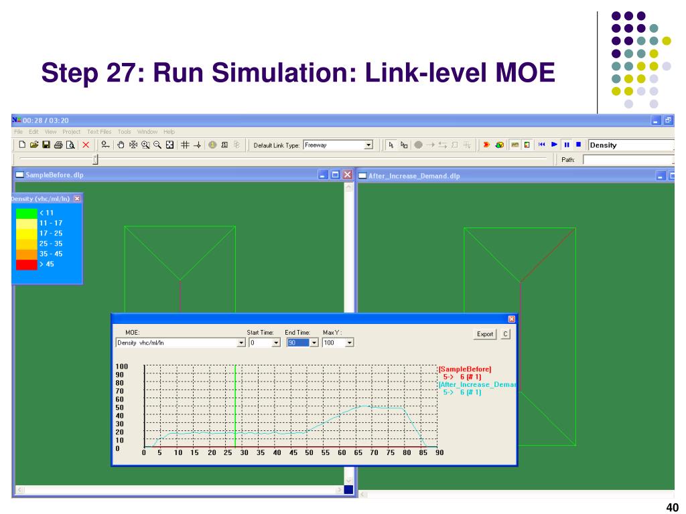The width and height of the screenshot is (686, 514).
Task: Open the End Time dropdown
Action: [314, 343]
